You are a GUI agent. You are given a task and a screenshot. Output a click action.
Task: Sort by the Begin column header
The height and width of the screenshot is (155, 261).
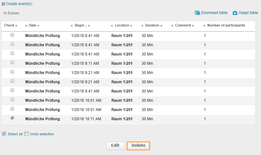pos(80,26)
